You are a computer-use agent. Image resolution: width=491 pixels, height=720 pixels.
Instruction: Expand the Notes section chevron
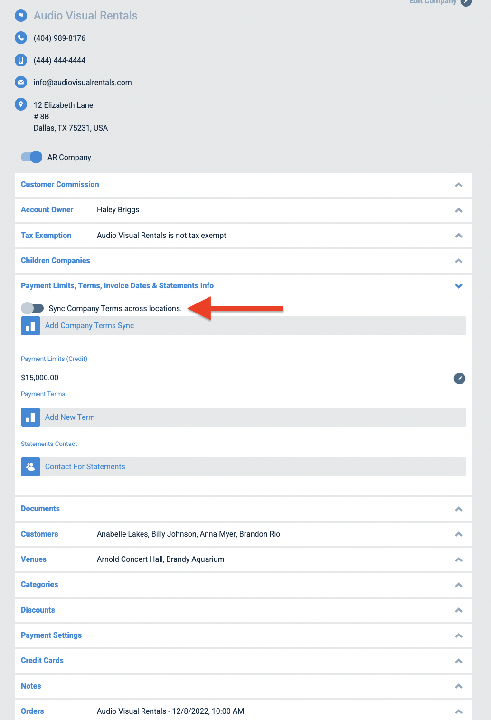tap(459, 686)
